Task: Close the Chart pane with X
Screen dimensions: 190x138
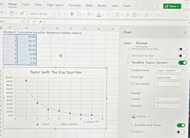Action: [185, 32]
